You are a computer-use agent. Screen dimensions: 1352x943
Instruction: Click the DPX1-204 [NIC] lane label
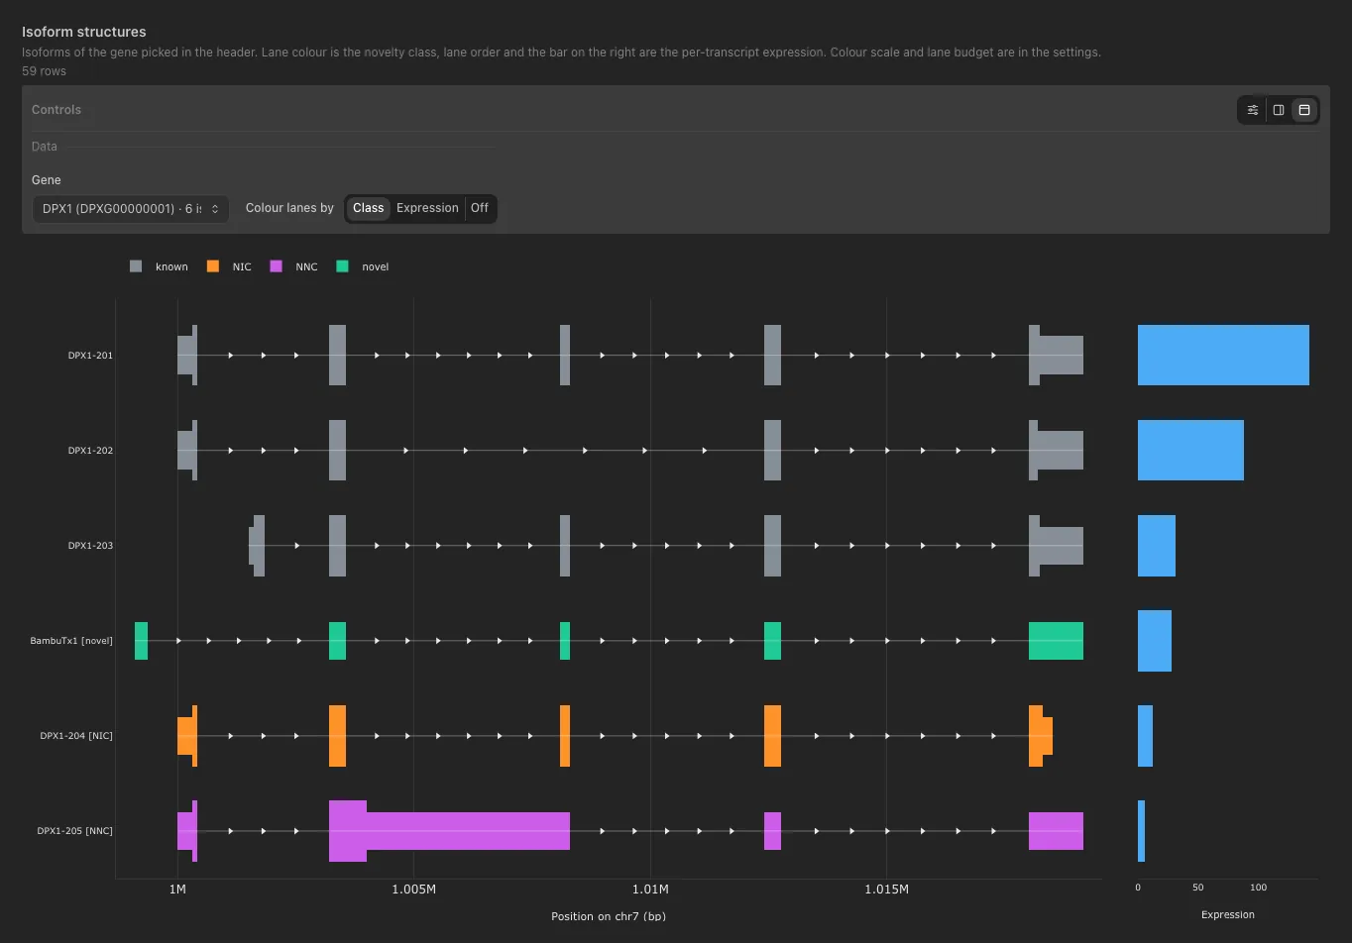[76, 736]
